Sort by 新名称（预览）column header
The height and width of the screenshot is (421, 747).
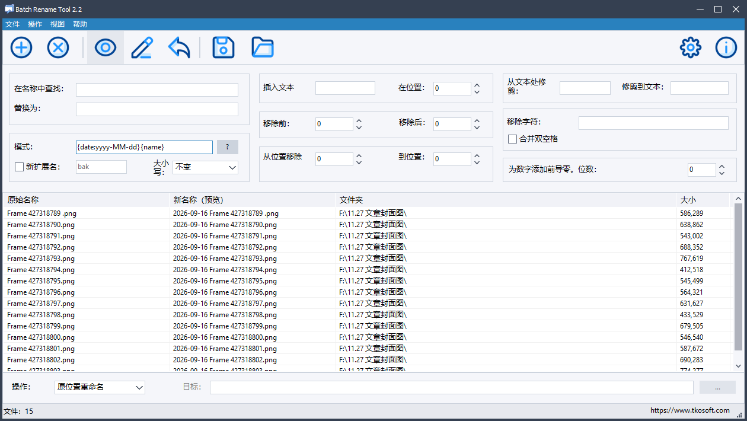point(252,200)
